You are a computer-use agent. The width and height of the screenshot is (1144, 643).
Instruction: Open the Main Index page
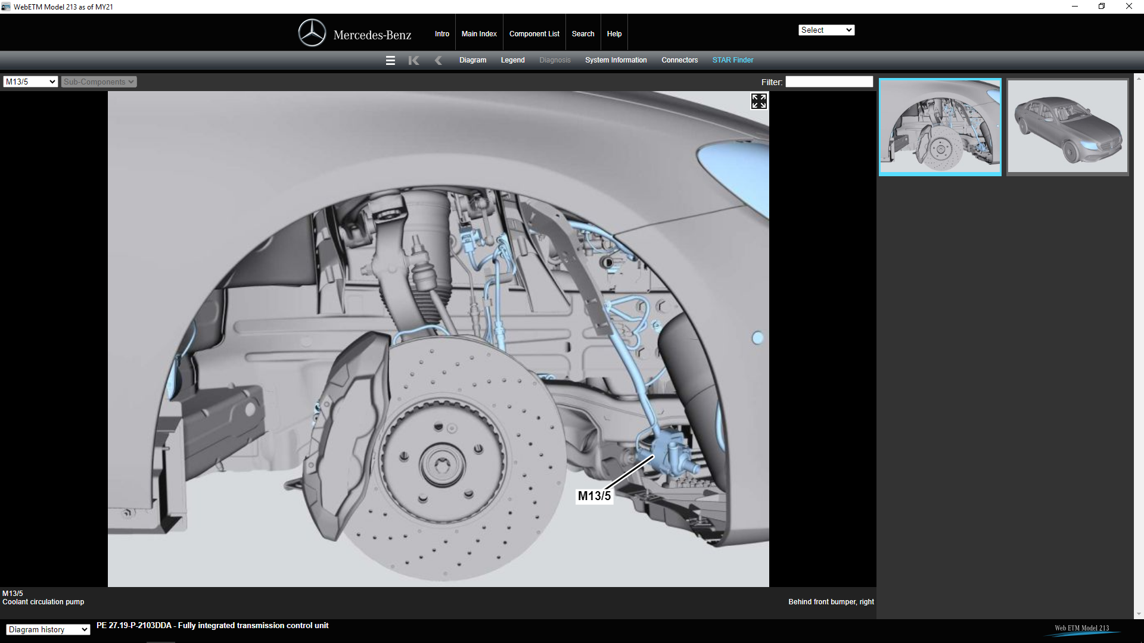478,34
